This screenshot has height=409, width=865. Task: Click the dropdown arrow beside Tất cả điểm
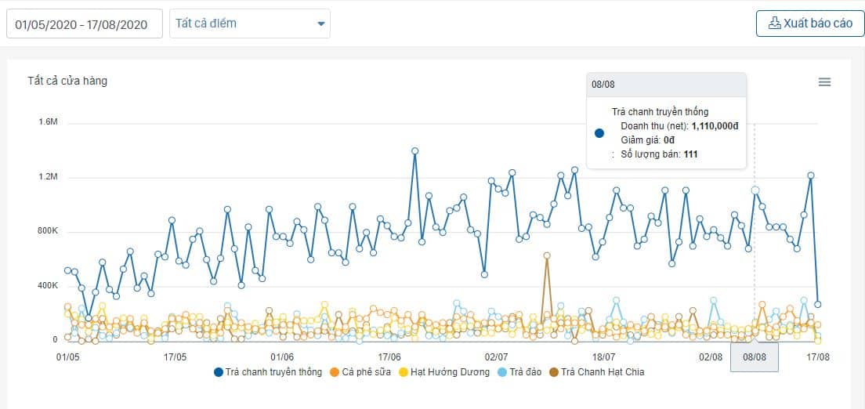click(x=320, y=24)
